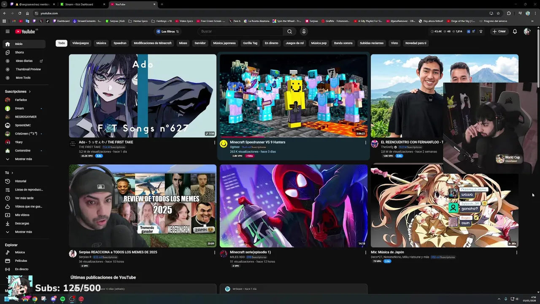
Task: Open options for Ado THE FIRST TAKE video
Action: [214, 143]
